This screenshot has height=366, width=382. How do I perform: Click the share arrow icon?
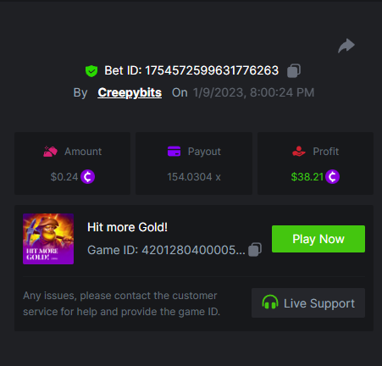point(346,46)
